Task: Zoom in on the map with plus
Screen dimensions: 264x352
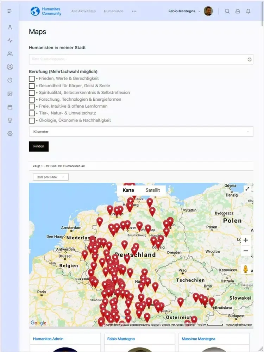Action: [246, 240]
